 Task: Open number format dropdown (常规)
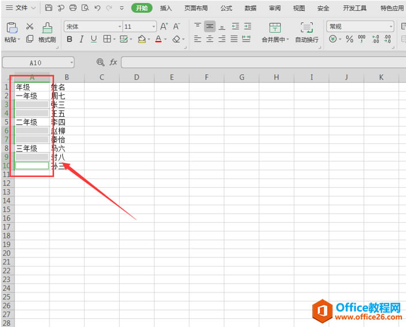390,26
